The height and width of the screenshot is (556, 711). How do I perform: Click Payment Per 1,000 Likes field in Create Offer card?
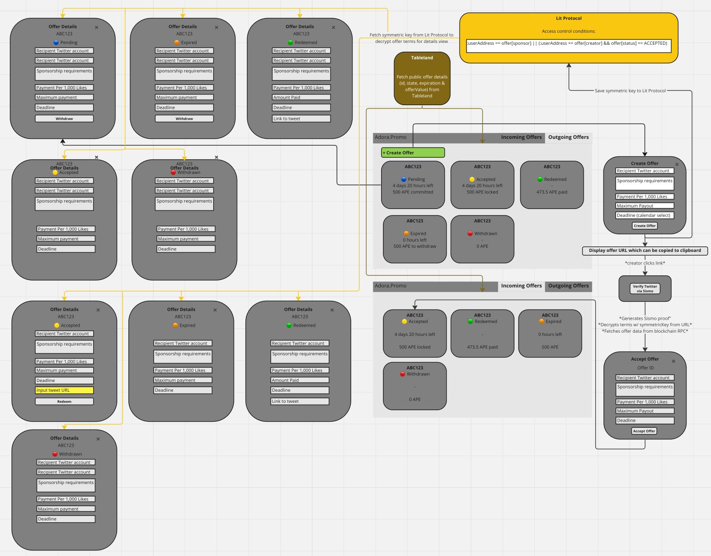pyautogui.click(x=645, y=197)
